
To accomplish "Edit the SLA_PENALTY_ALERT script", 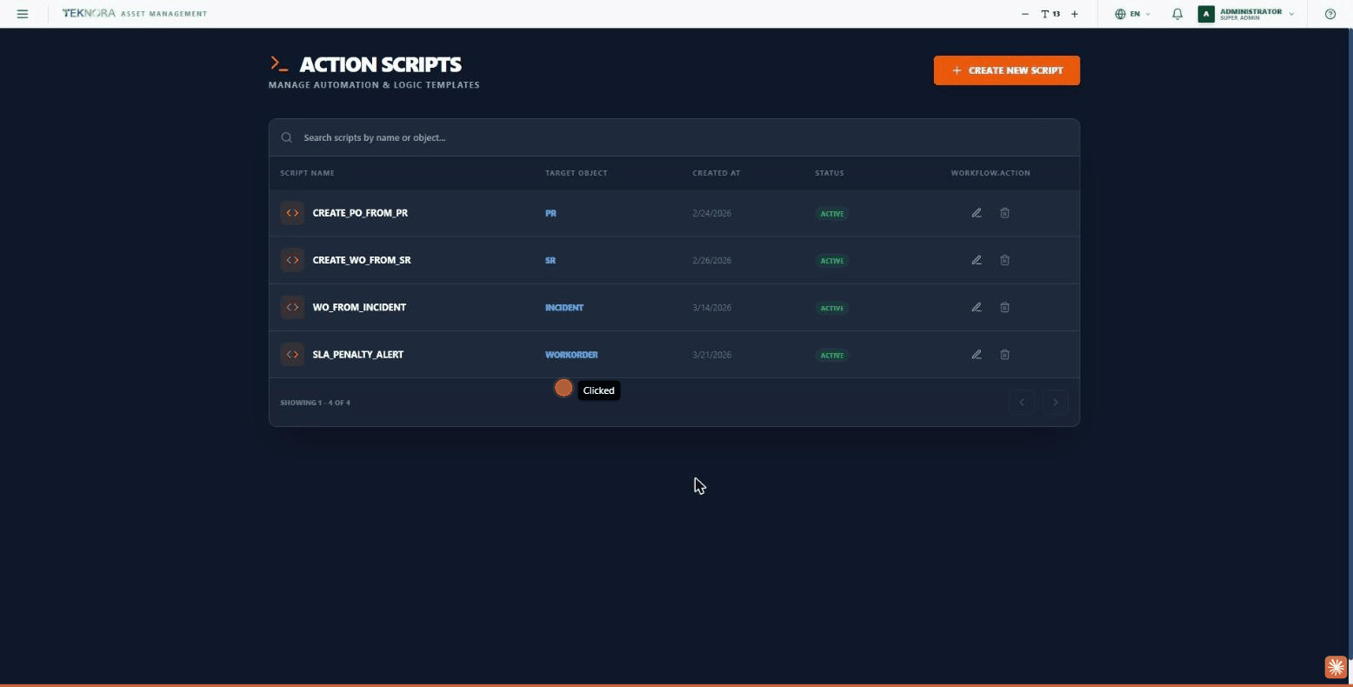I will [976, 355].
